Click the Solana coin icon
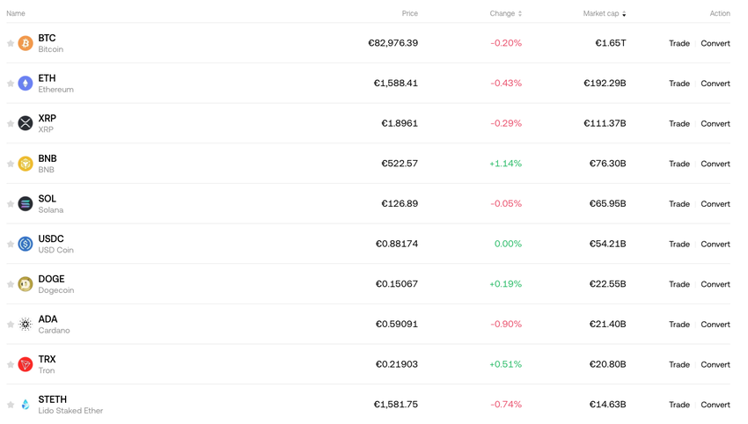Screen dimensions: 748x424 [x=26, y=204]
